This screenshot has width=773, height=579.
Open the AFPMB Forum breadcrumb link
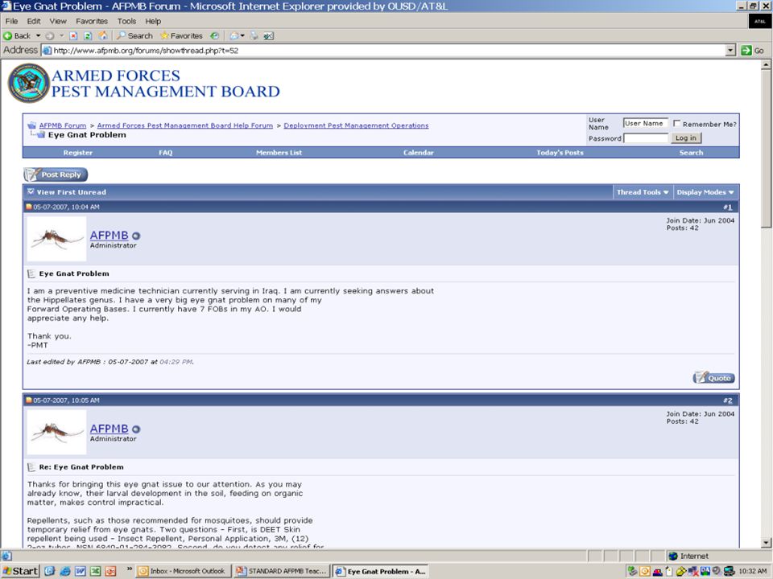tap(63, 125)
